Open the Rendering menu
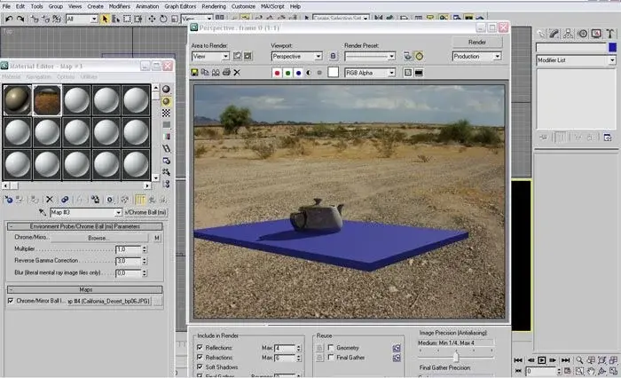 coord(213,6)
